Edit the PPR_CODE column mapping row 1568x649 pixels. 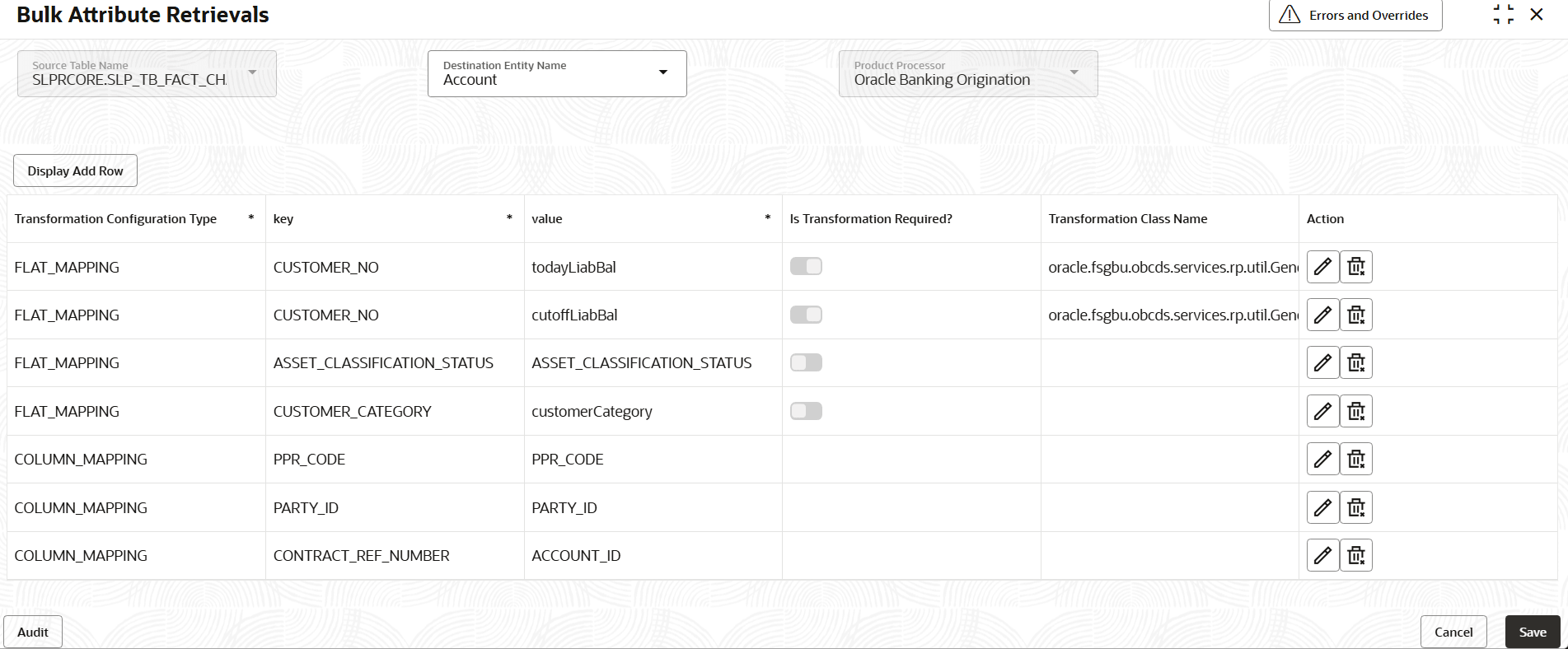(1322, 459)
